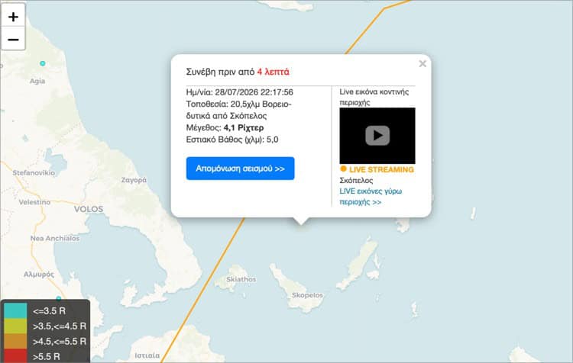This screenshot has width=573, height=363.
Task: Close the earthquake info popup
Action: pyautogui.click(x=422, y=64)
